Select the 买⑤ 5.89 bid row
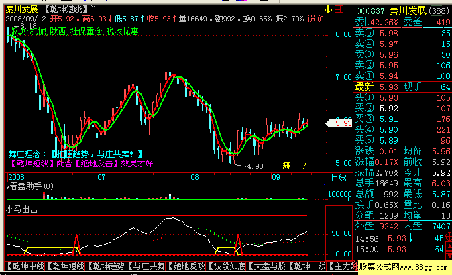The image size is (452, 275). pyautogui.click(x=402, y=140)
